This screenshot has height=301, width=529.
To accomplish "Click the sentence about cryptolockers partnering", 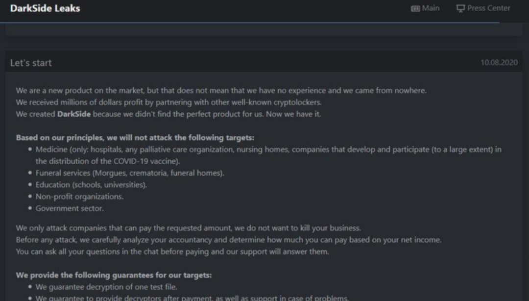I will pyautogui.click(x=168, y=102).
